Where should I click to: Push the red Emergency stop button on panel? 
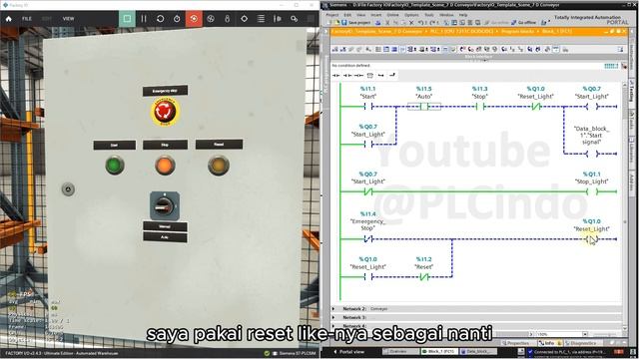click(165, 111)
